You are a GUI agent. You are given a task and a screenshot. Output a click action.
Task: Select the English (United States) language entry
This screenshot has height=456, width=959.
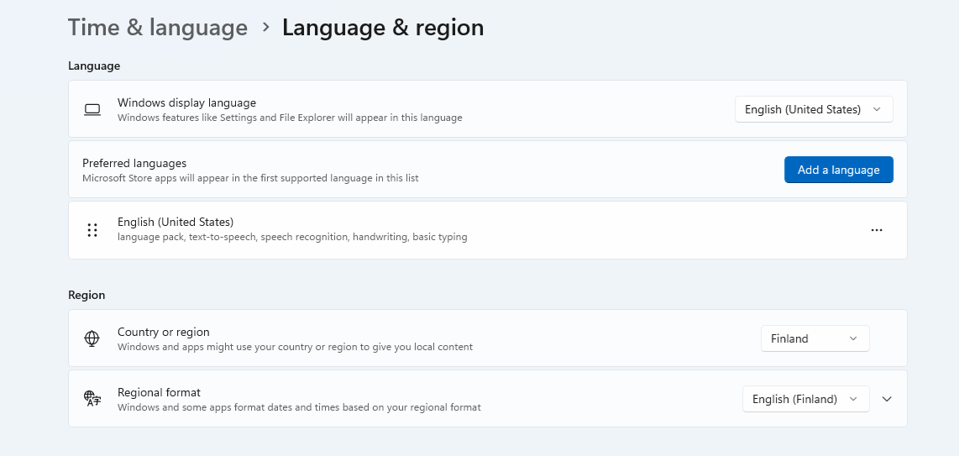click(x=176, y=222)
